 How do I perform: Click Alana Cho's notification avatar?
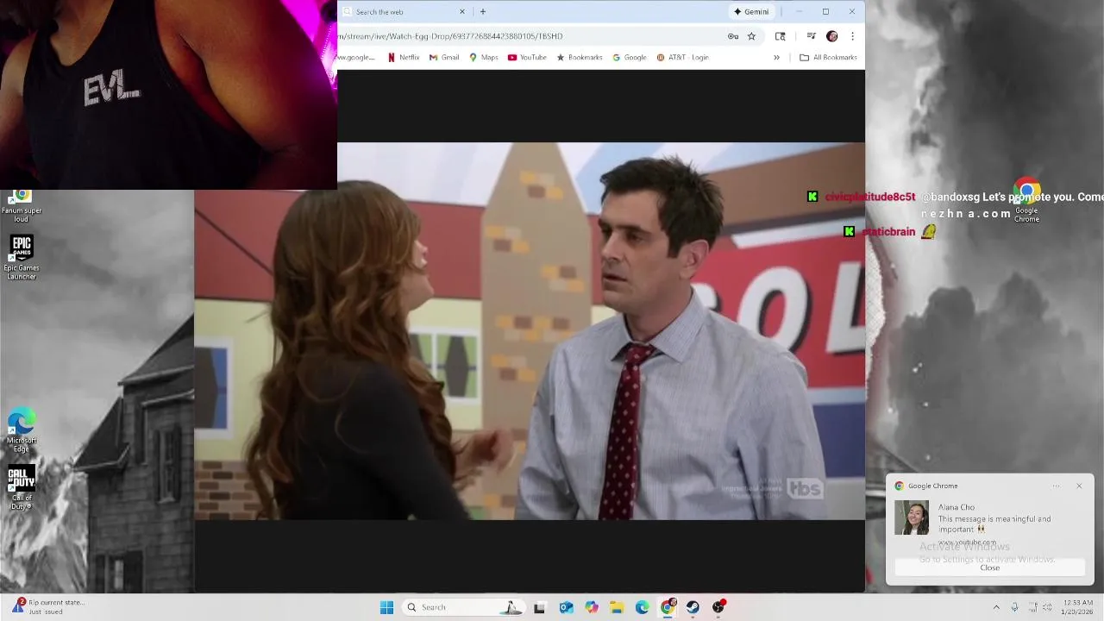point(912,517)
